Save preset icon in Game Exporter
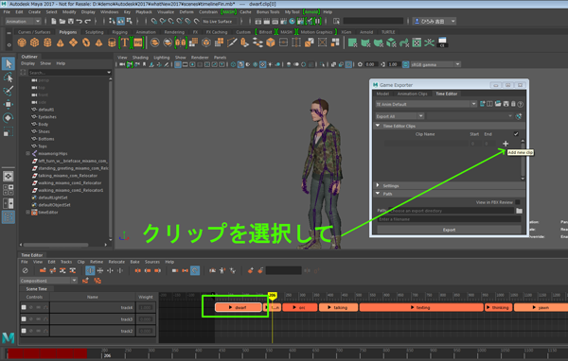 click(506, 104)
